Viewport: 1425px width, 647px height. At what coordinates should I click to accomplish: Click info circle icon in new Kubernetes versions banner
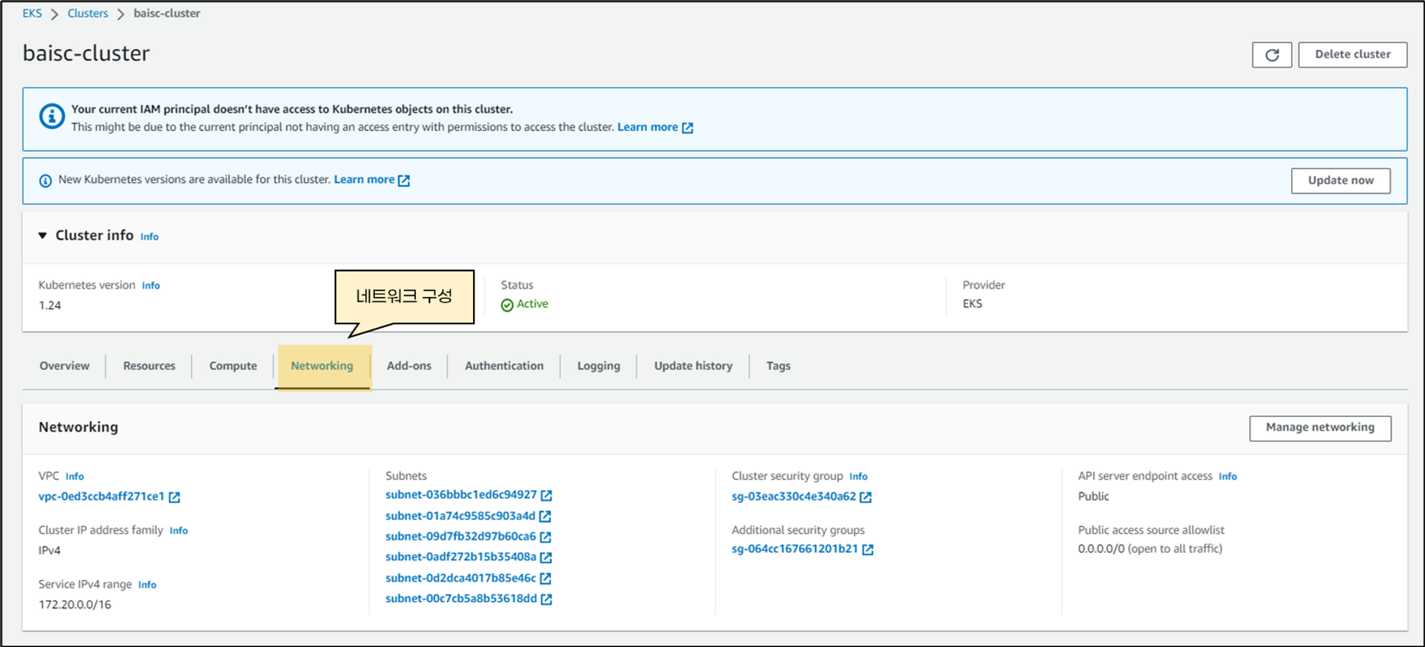[x=46, y=181]
